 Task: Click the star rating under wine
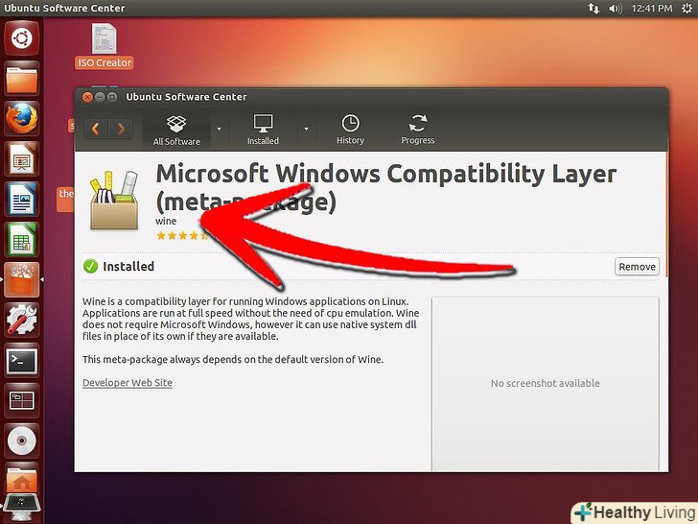click(181, 236)
